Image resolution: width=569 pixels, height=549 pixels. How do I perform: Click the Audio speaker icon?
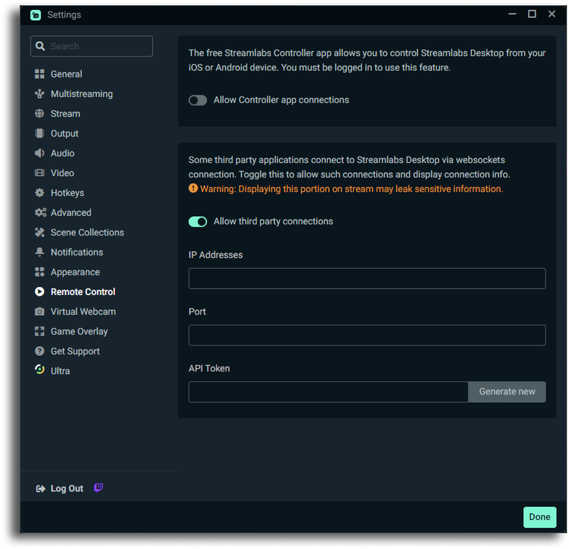click(x=39, y=153)
